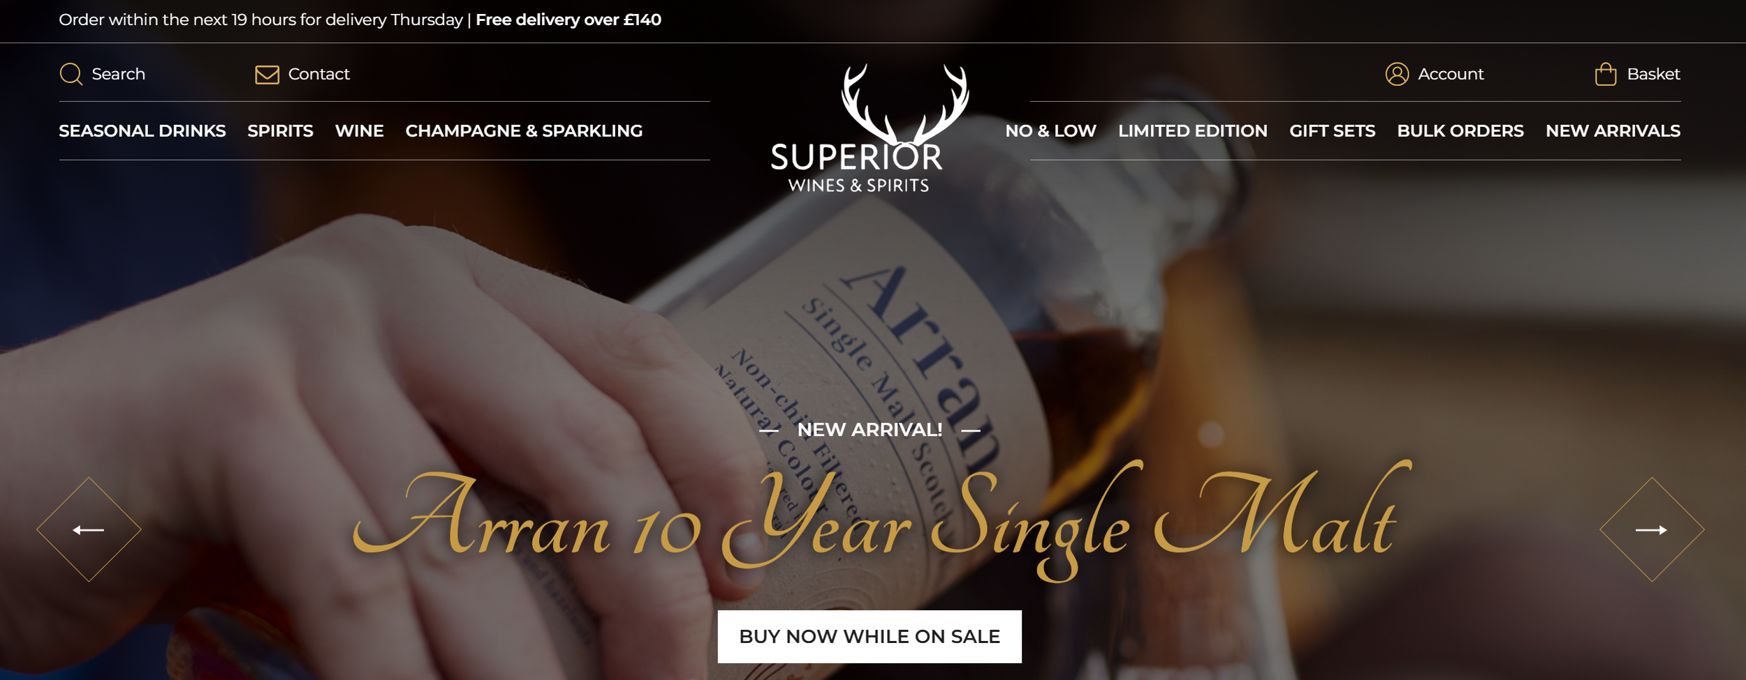The image size is (1746, 680).
Task: Go to Gift Sets
Action: click(1333, 131)
